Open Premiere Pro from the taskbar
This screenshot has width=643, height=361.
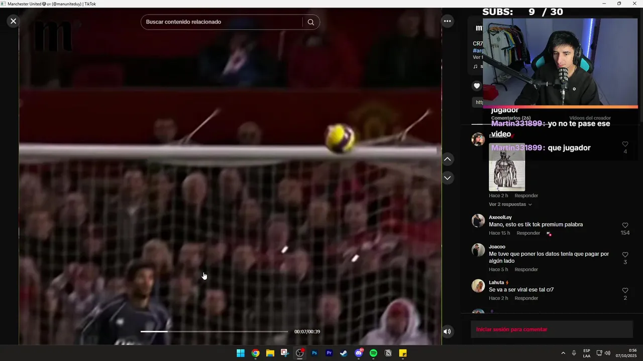[329, 353]
